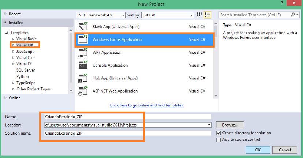The height and width of the screenshot is (158, 303).
Task: Click the Blank App (Universal Apps) template icon
Action: click(83, 26)
